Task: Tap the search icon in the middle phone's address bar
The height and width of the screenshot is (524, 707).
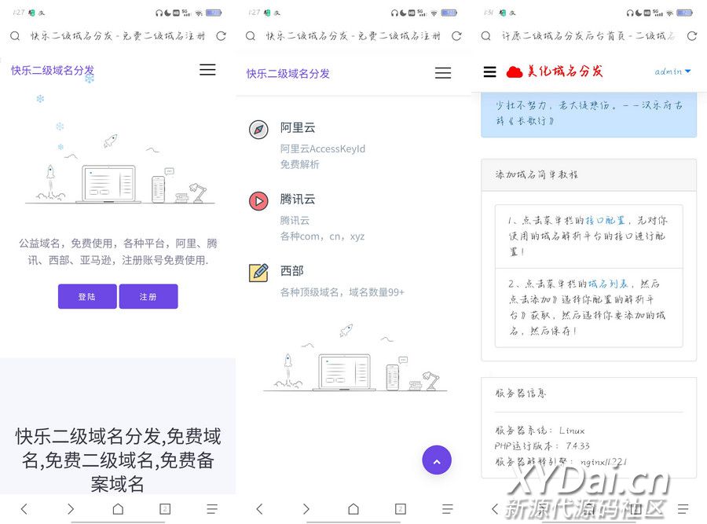Action: [x=251, y=35]
